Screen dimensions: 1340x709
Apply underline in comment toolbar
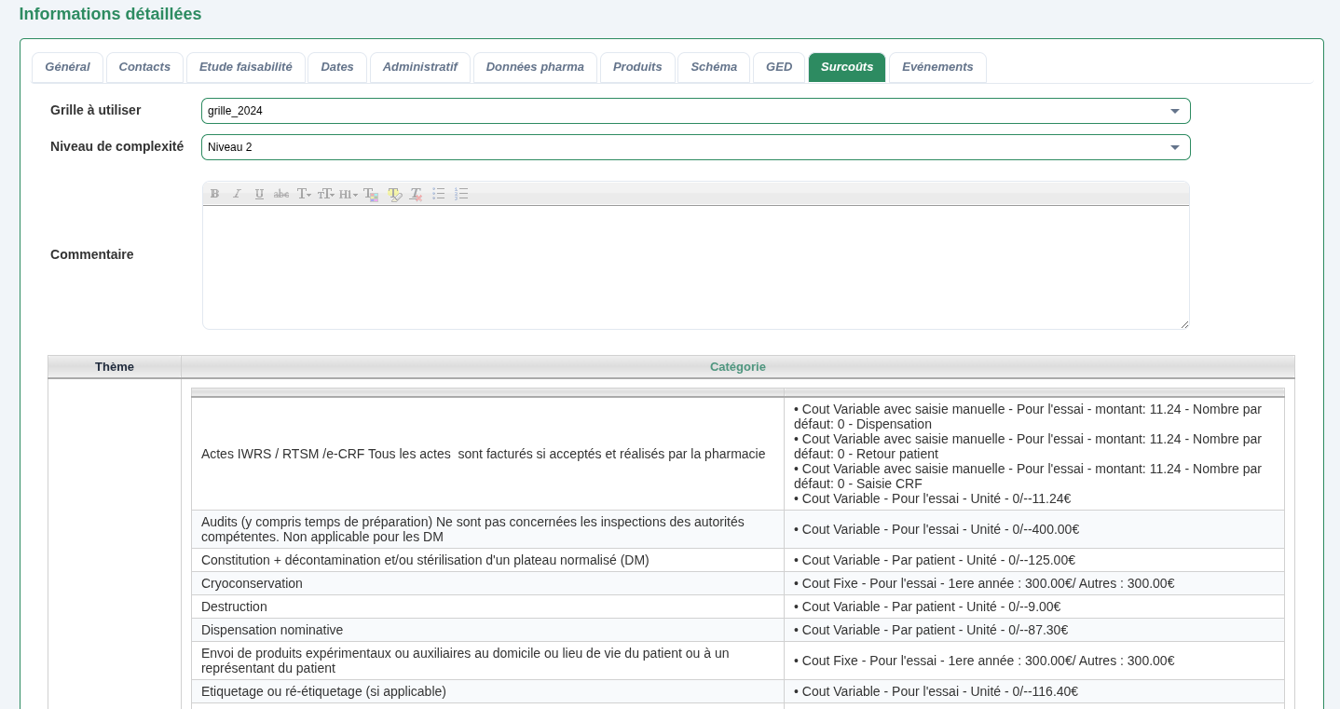(259, 194)
